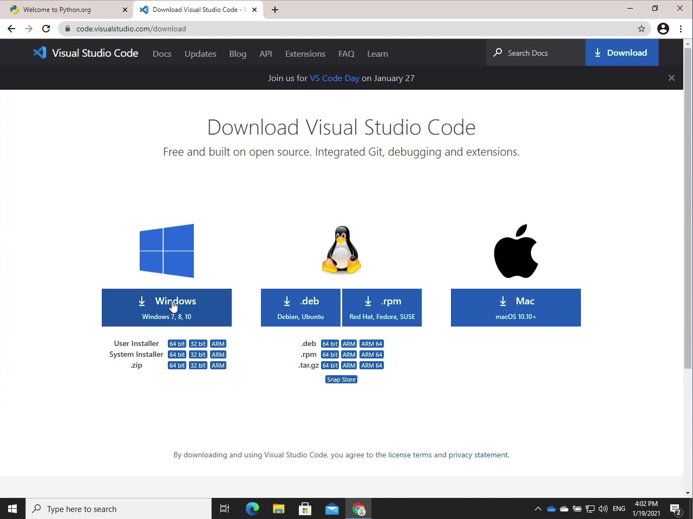Image resolution: width=693 pixels, height=519 pixels.
Task: Open the FAQ page
Action: (346, 54)
